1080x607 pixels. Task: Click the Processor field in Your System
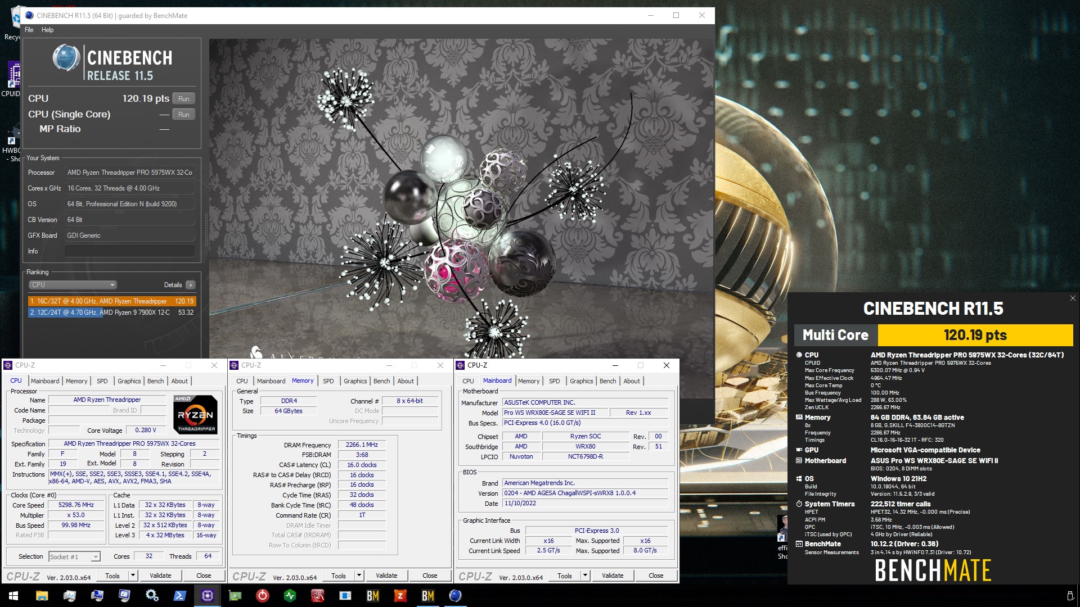(x=130, y=173)
